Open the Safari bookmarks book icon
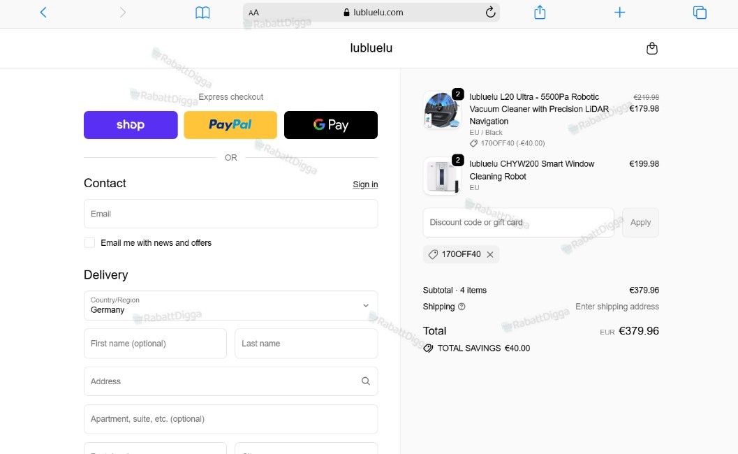The height and width of the screenshot is (454, 738). [202, 13]
